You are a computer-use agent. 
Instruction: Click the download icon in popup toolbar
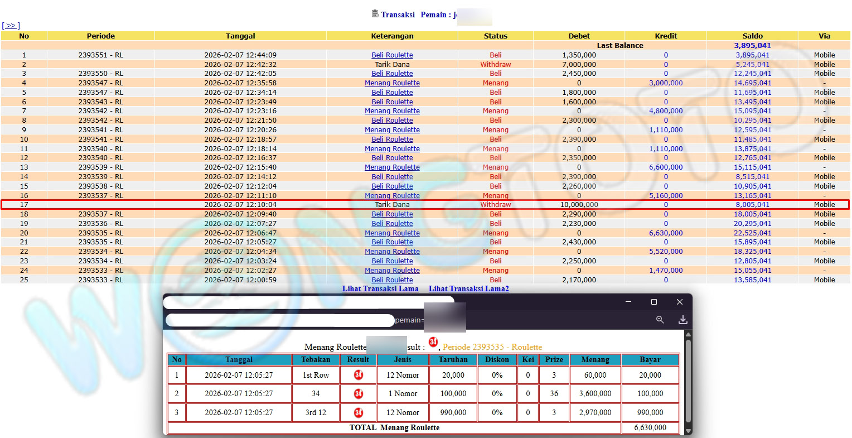(x=682, y=320)
